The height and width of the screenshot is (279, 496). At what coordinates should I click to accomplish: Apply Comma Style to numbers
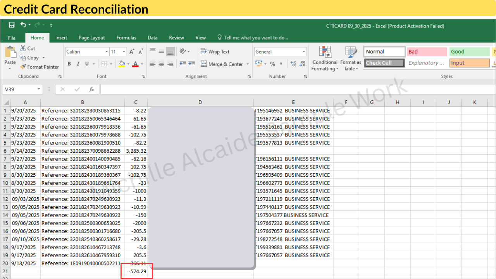pyautogui.click(x=281, y=64)
